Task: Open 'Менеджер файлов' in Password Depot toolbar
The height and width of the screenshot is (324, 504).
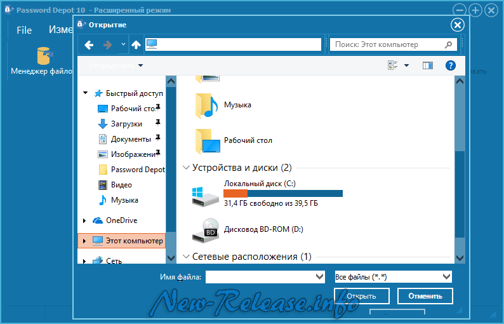Action: coord(42,61)
